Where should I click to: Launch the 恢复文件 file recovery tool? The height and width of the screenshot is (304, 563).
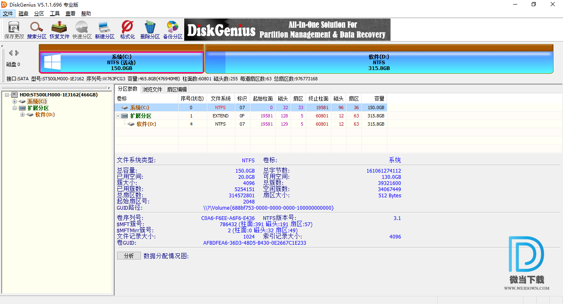pos(59,30)
